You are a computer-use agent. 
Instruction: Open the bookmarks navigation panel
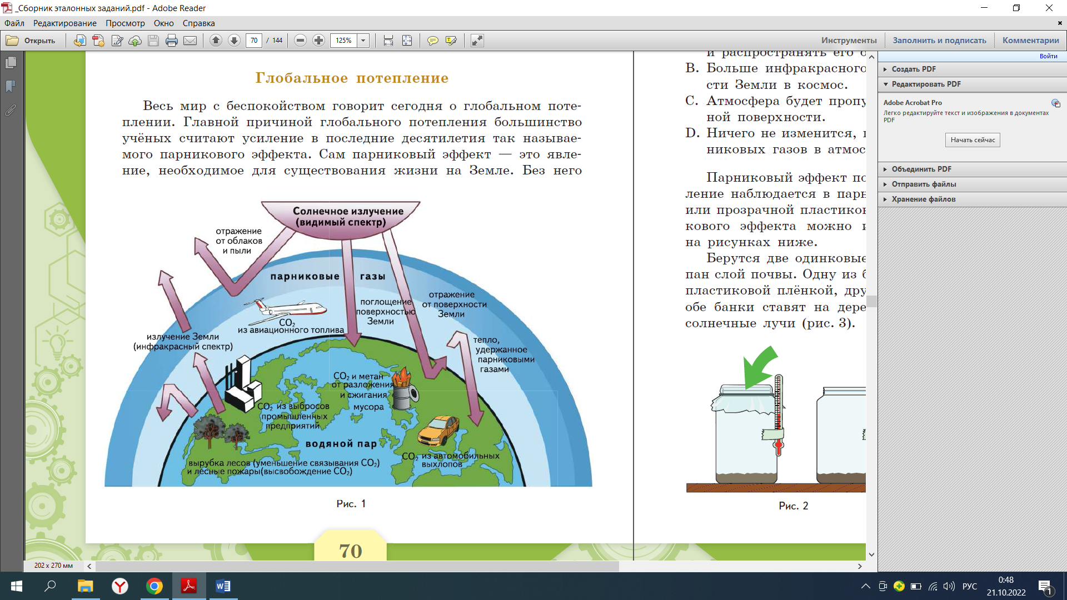click(x=11, y=86)
